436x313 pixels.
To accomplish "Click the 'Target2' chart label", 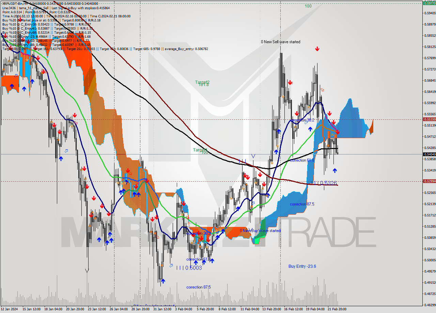I will (202, 82).
